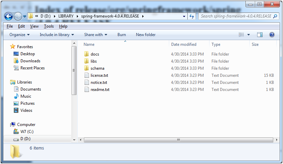Click spring-framework-4.0.4.RELEASE breadcrumb segment
This screenshot has height=164, width=283.
[110, 16]
